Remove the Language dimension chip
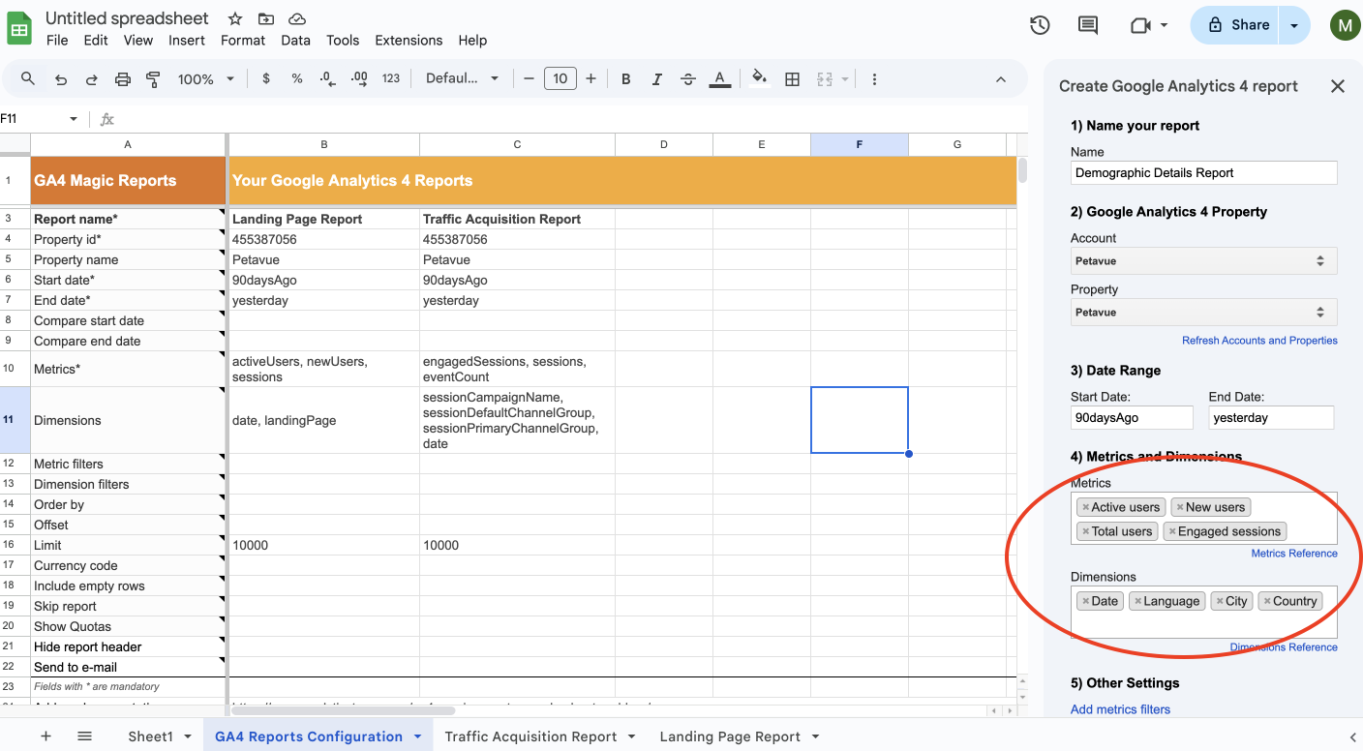This screenshot has height=751, width=1363. pyautogui.click(x=1137, y=601)
